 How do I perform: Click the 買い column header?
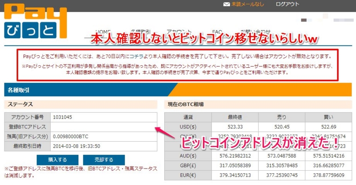(x=328, y=117)
